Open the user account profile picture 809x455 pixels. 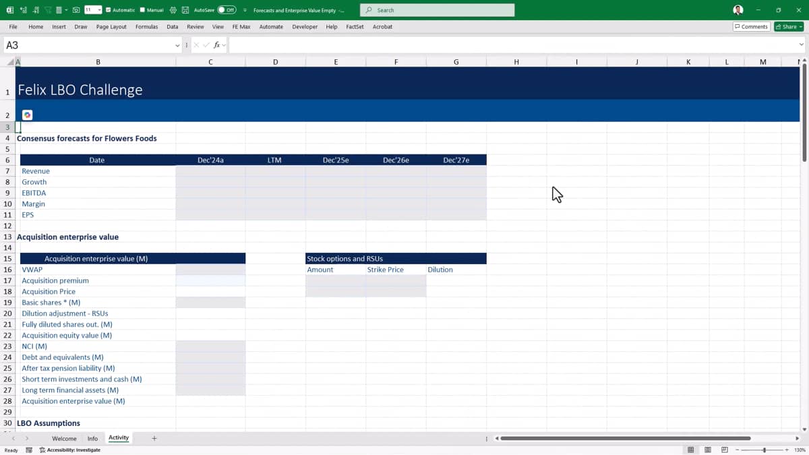tap(738, 10)
